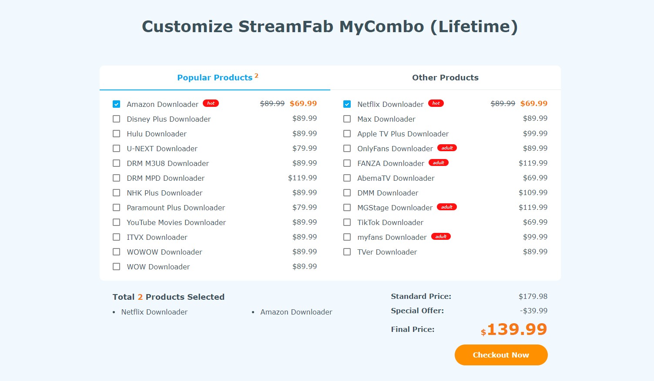The width and height of the screenshot is (654, 381).
Task: Click the Total 2 Products Selected heading
Action: [x=168, y=297]
